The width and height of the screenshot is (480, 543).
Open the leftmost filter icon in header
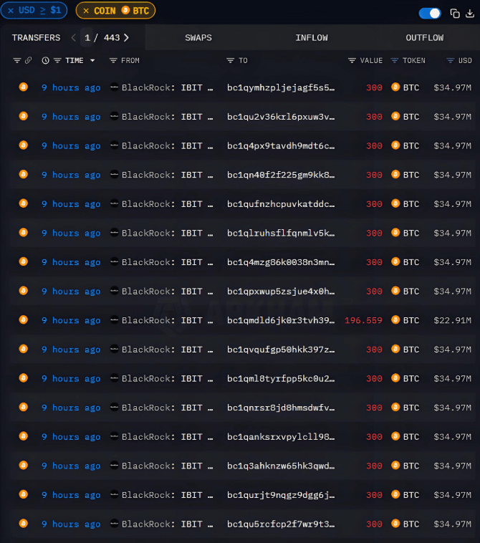point(17,61)
